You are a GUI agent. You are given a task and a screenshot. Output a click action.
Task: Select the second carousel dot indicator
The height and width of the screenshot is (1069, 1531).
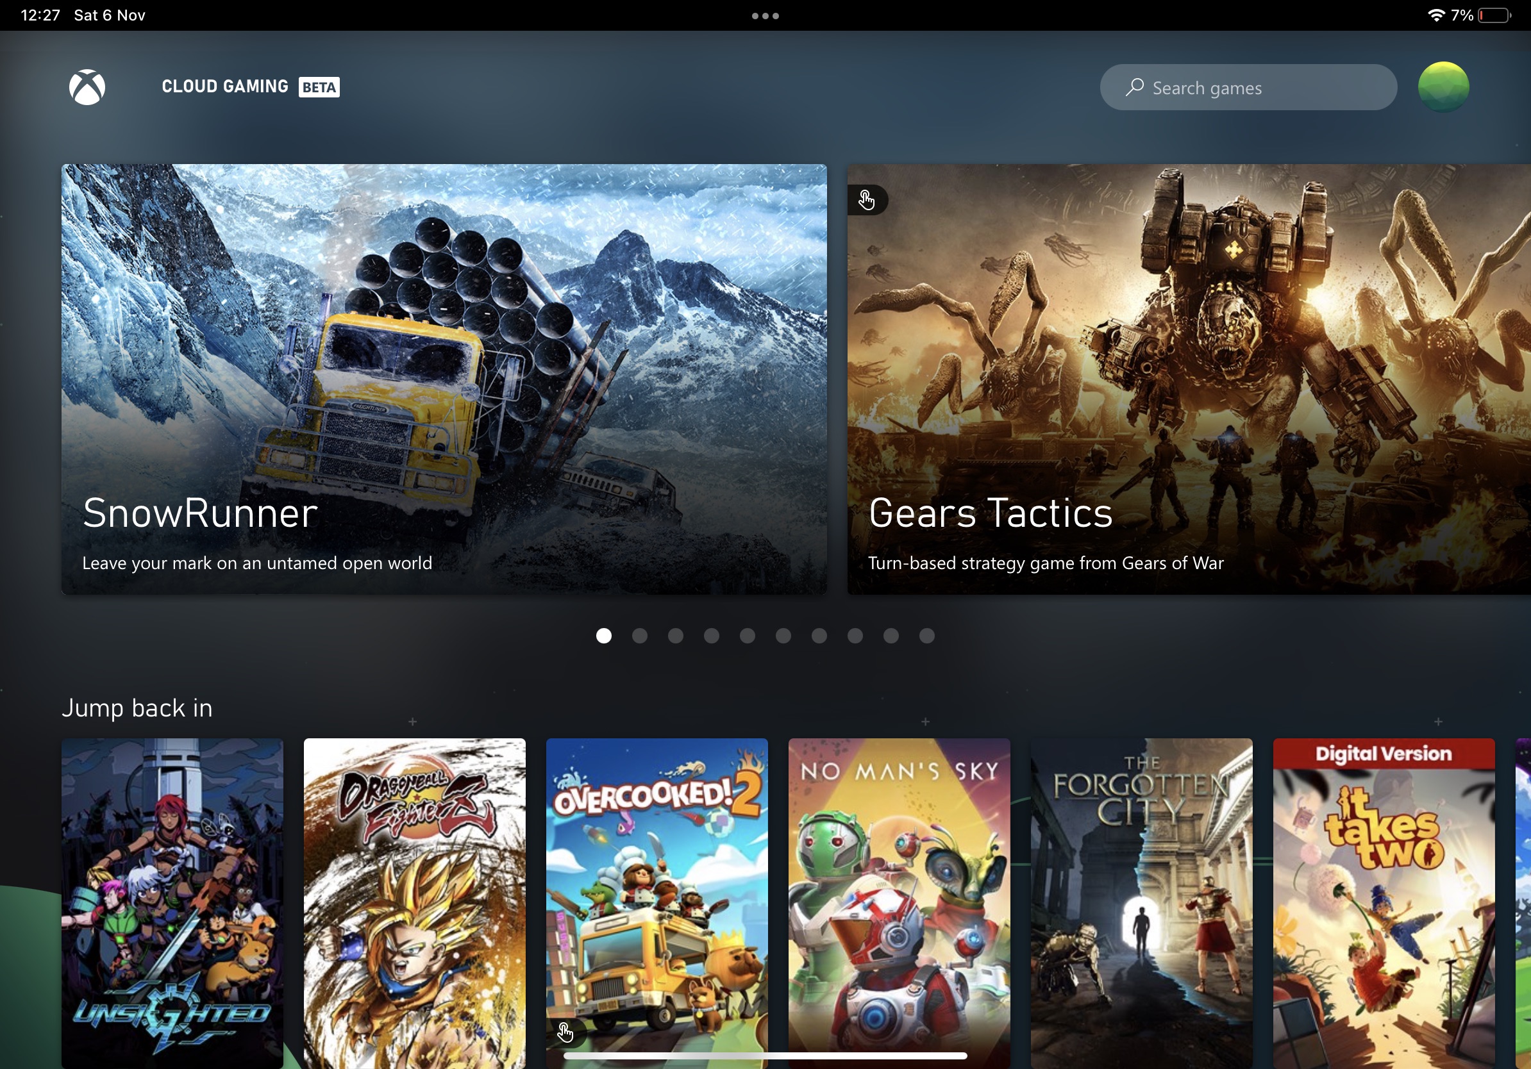639,635
